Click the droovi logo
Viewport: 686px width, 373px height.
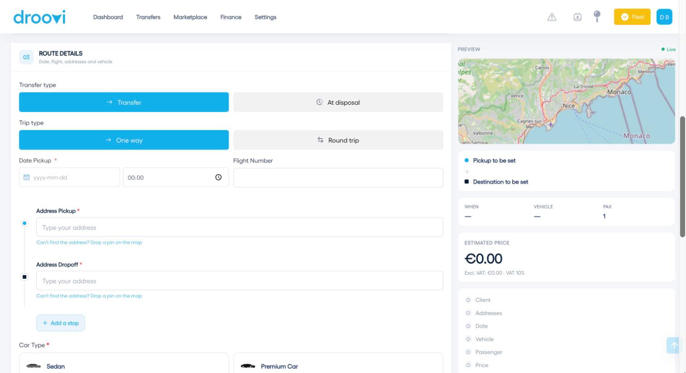(40, 17)
